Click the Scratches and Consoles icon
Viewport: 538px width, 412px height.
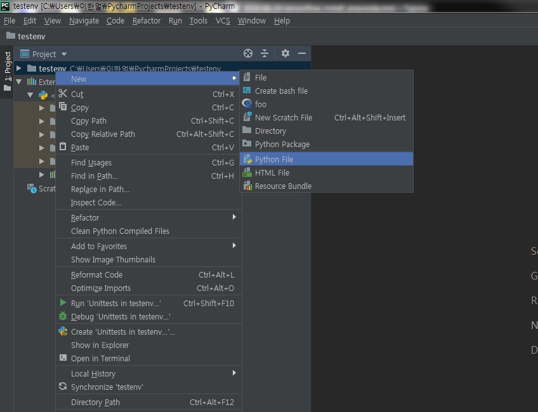pos(32,188)
